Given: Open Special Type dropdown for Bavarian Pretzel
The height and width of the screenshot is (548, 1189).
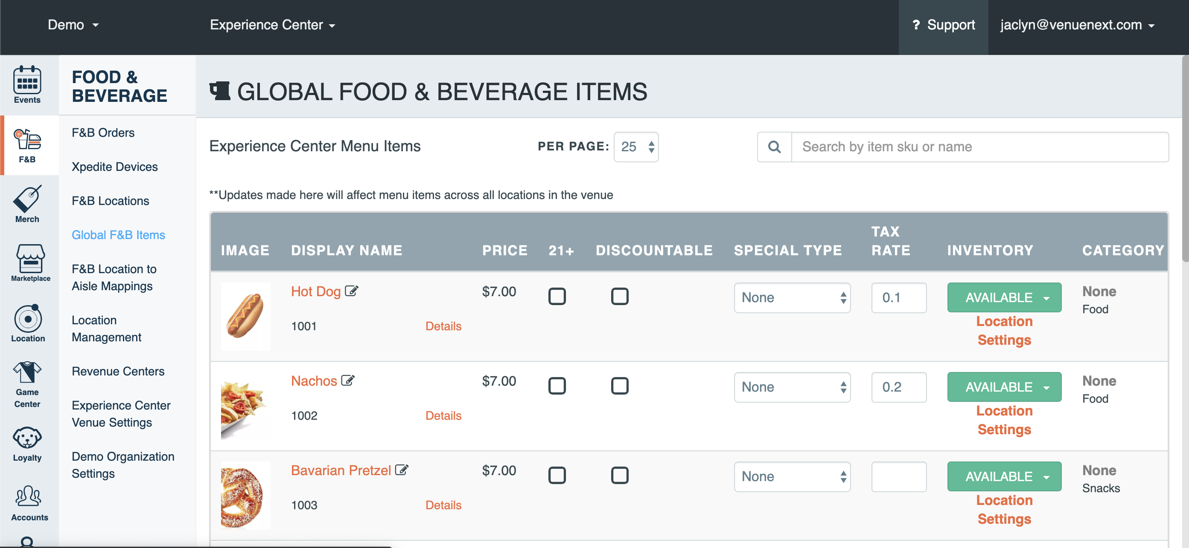Looking at the screenshot, I should click(x=792, y=476).
